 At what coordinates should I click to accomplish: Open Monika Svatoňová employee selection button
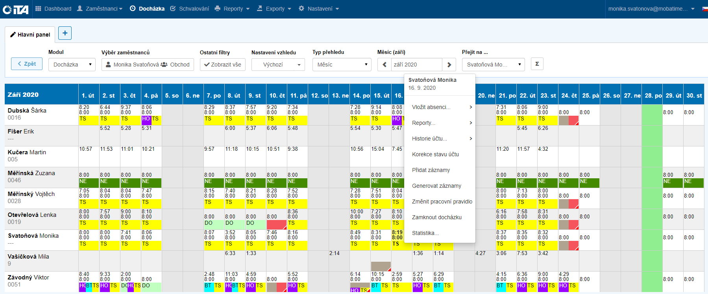tap(148, 65)
